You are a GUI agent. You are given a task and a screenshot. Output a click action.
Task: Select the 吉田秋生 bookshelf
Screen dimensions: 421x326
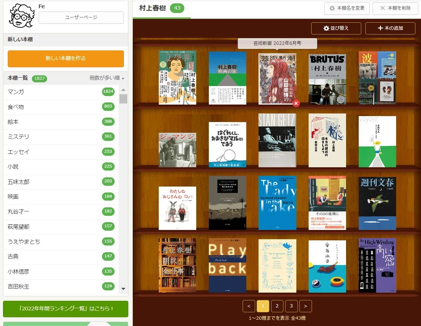pos(61,287)
